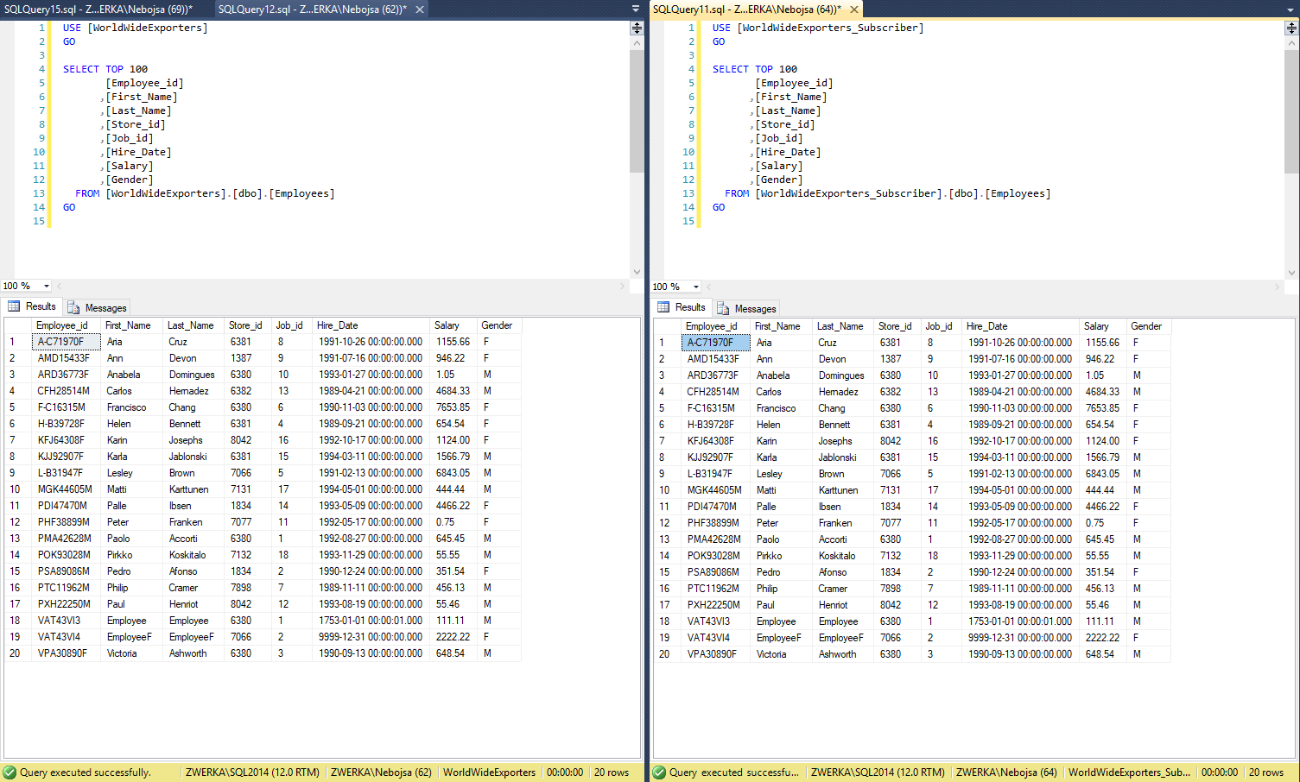Select row header 12 in right grid
This screenshot has height=782, width=1300.
coord(667,523)
